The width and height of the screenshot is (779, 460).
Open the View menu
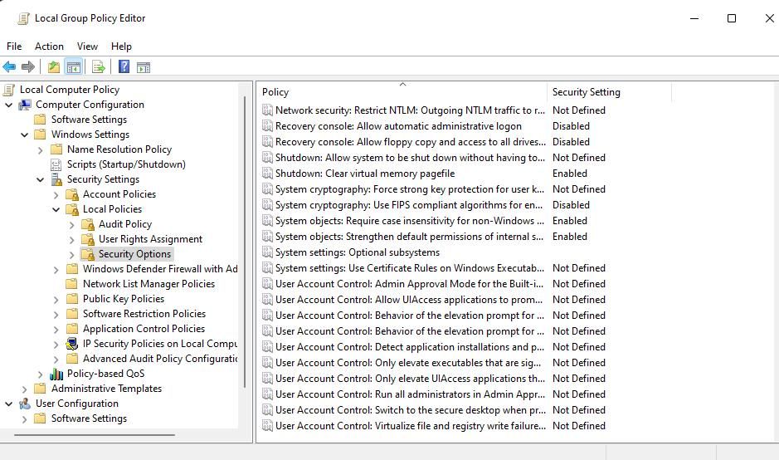[x=87, y=46]
